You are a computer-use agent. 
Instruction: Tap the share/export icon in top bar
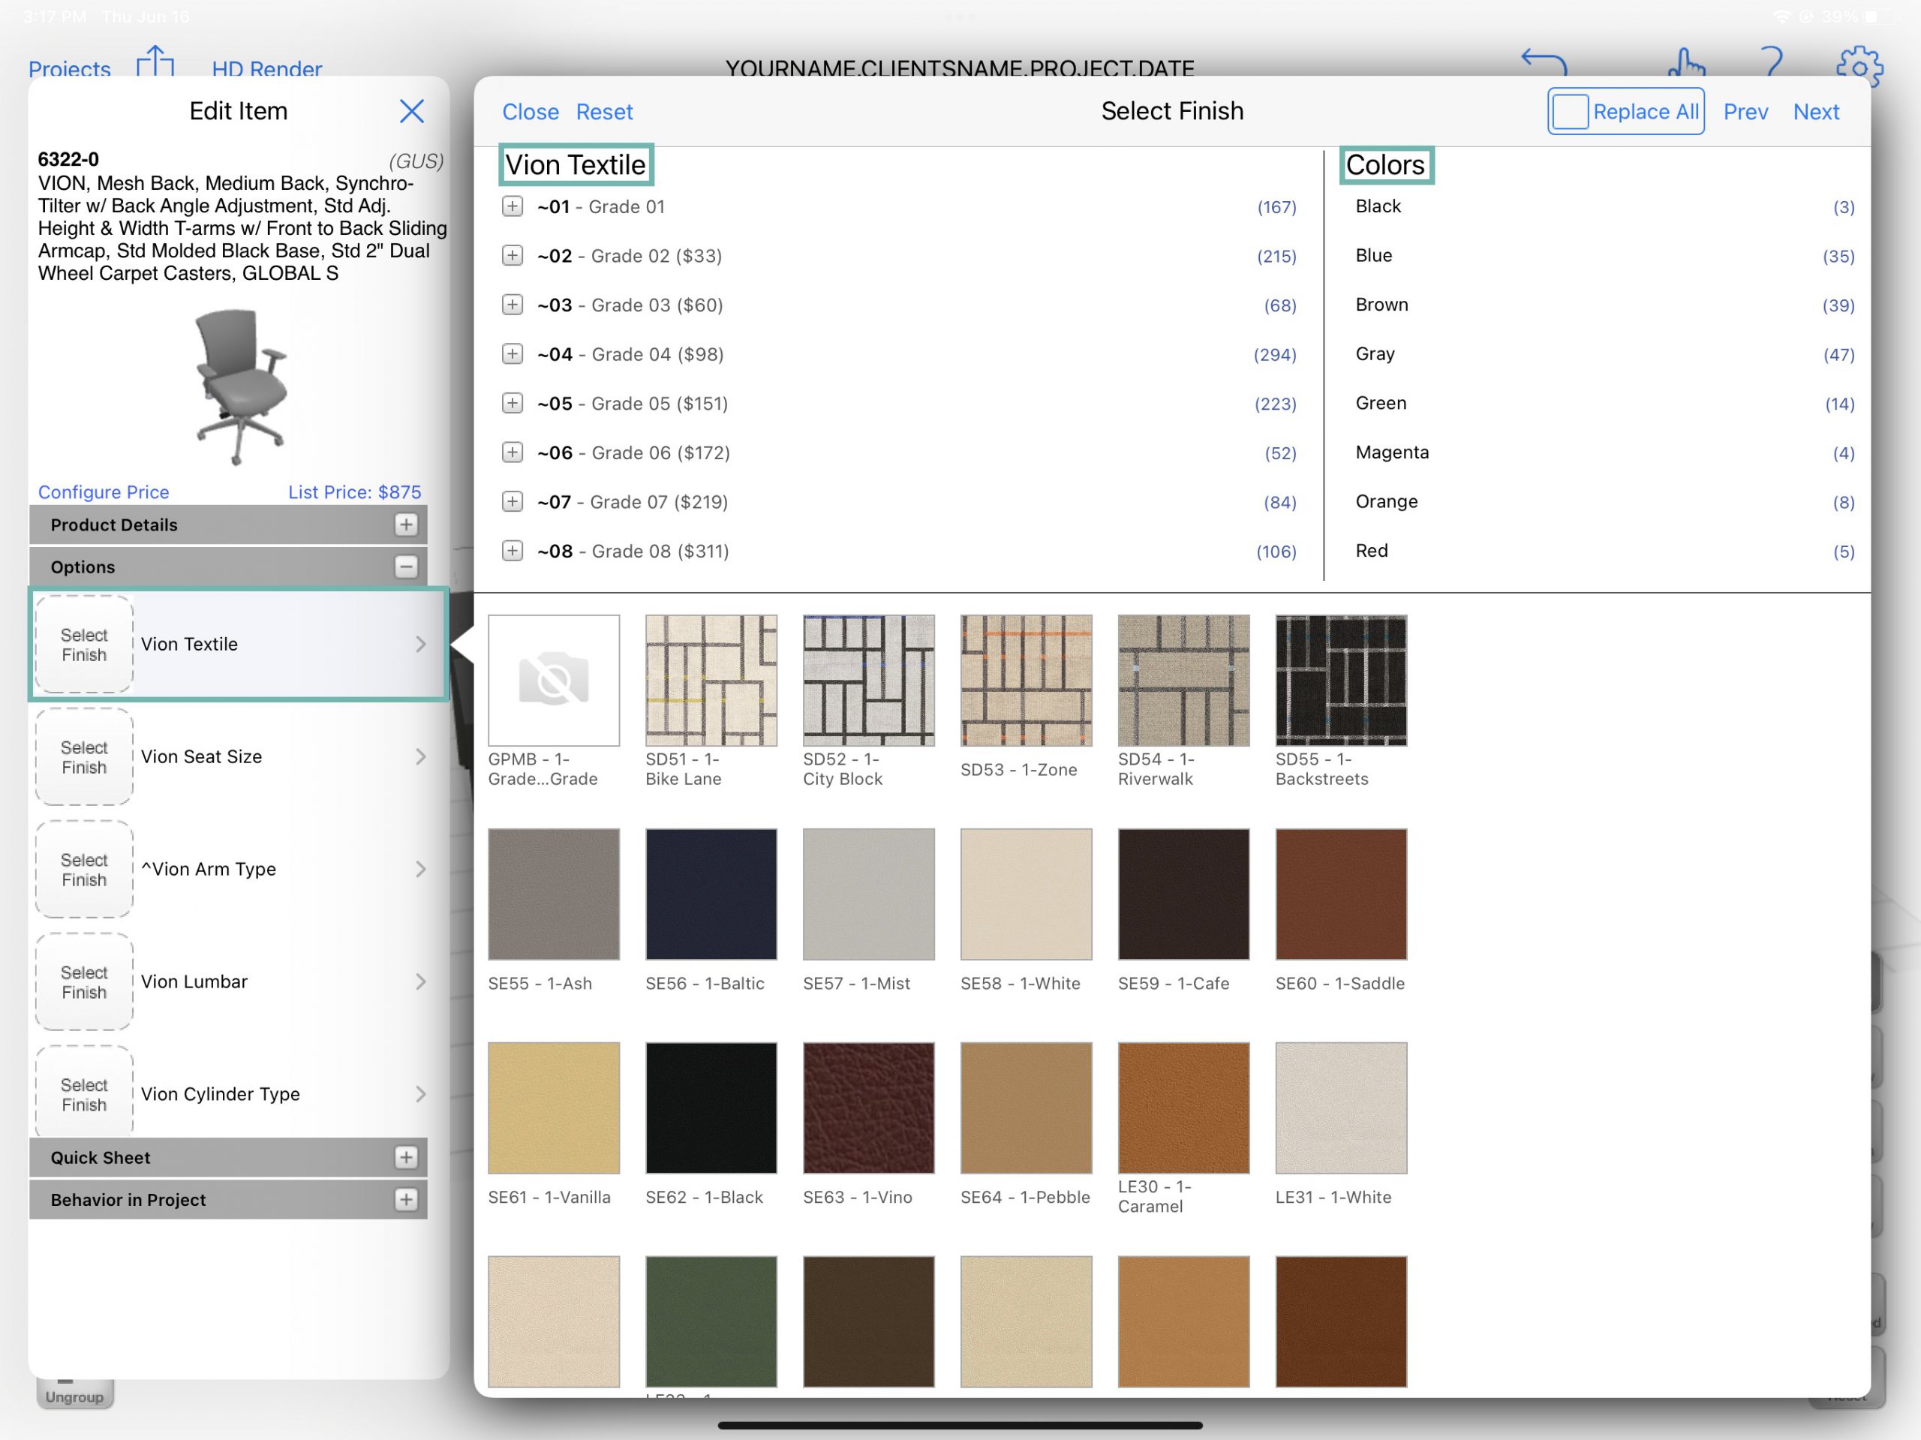(x=155, y=61)
